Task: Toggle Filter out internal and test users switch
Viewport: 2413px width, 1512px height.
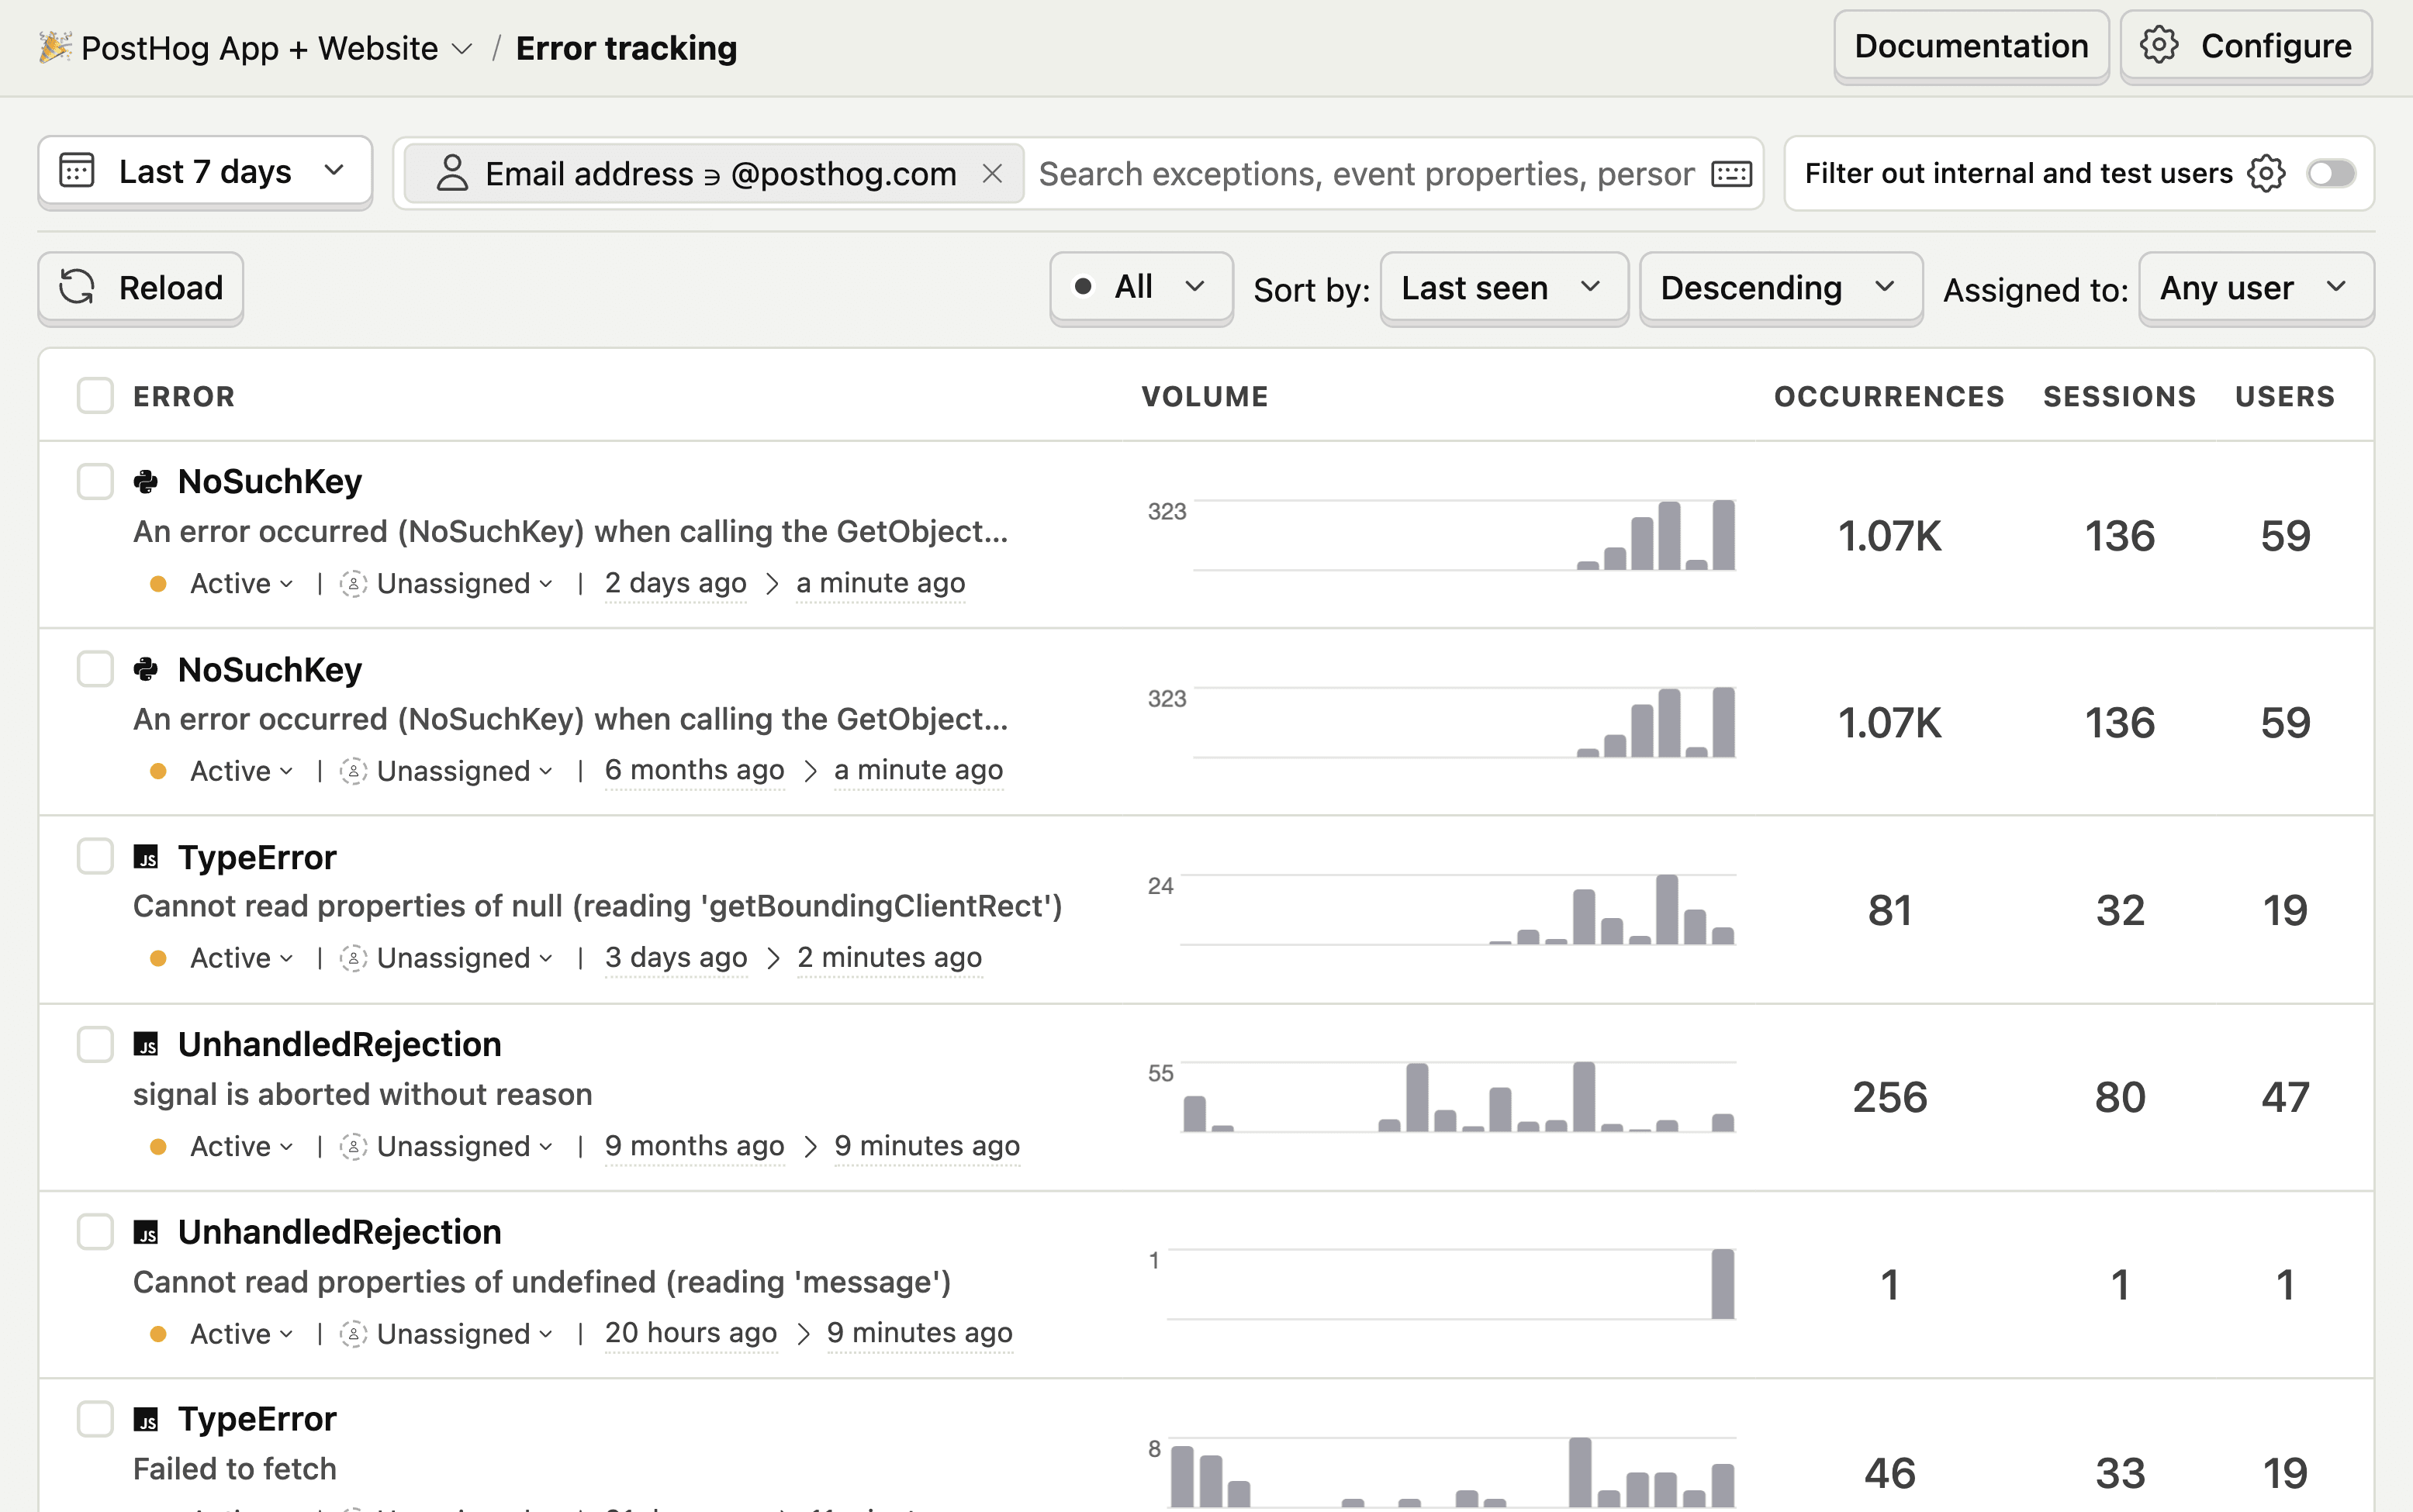Action: (2331, 173)
